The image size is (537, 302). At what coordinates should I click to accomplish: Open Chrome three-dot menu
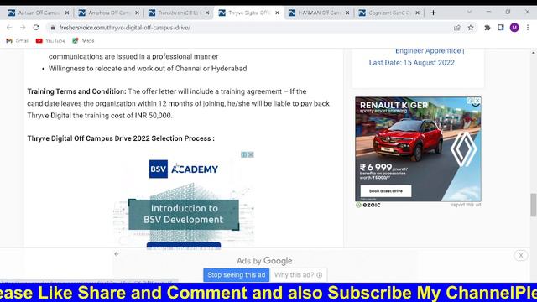[528, 28]
